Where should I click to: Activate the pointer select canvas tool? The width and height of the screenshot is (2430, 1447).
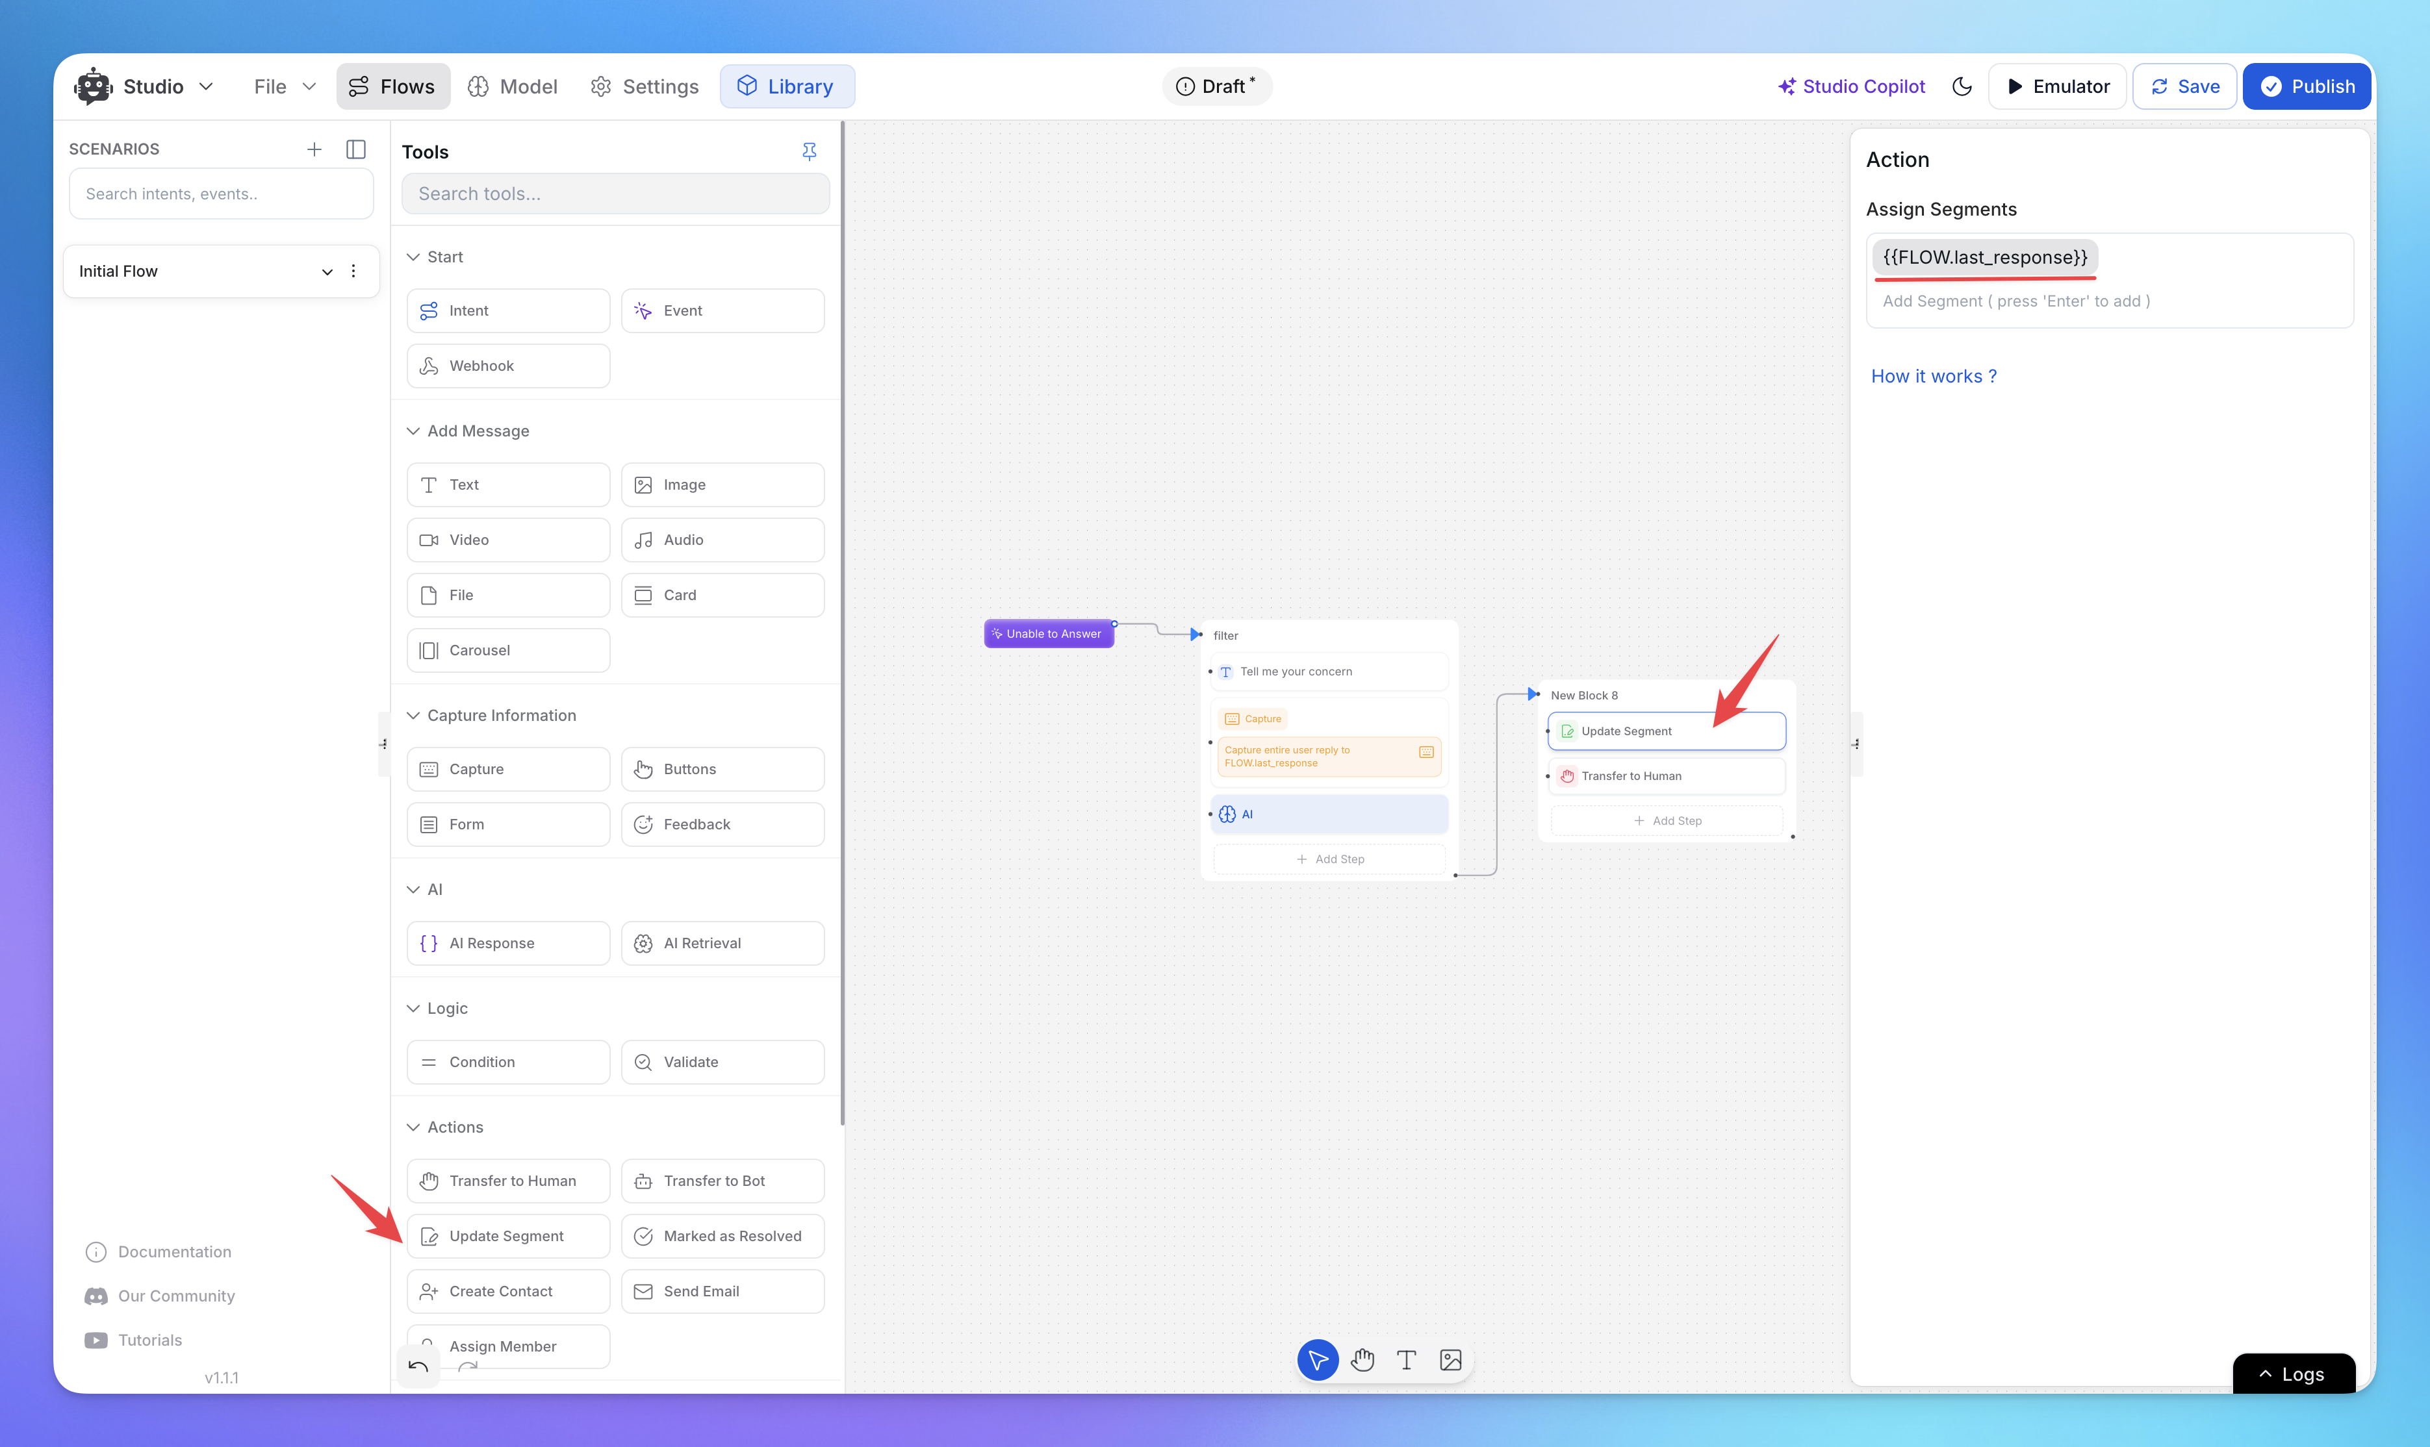pyautogui.click(x=1318, y=1360)
